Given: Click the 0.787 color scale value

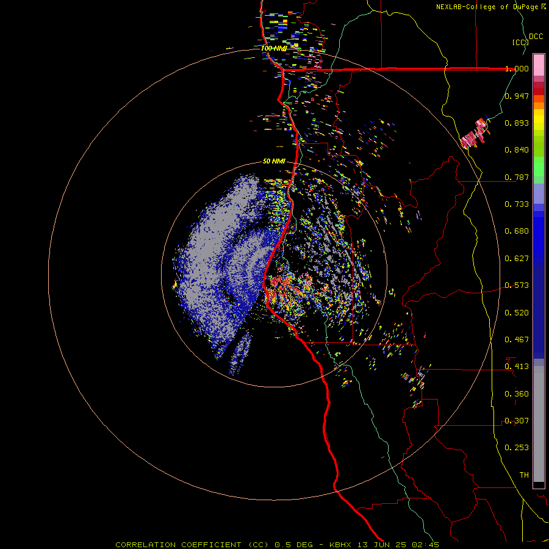Looking at the screenshot, I should [x=517, y=177].
